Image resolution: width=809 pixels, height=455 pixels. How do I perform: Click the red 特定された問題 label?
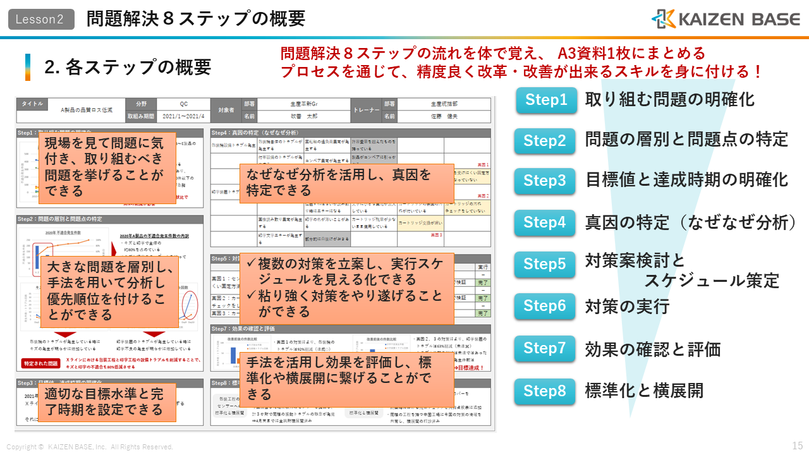(41, 364)
